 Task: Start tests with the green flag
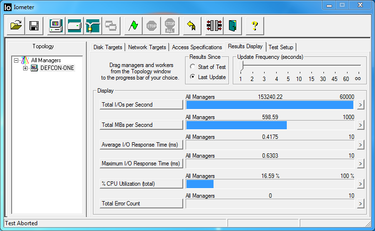coord(134,26)
